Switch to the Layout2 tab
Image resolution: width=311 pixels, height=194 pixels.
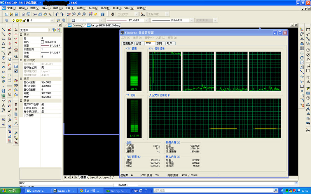(107, 177)
